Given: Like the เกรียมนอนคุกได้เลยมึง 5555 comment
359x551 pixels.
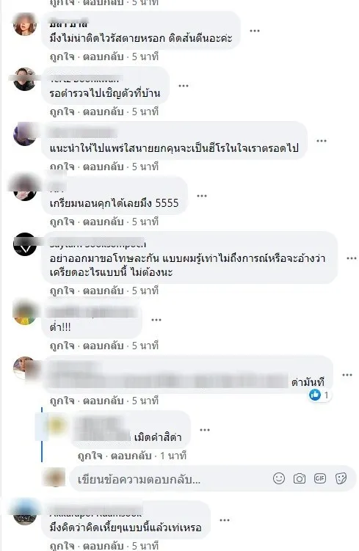Looking at the screenshot, I should (62, 222).
